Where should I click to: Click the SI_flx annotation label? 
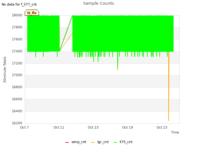tap(32, 13)
